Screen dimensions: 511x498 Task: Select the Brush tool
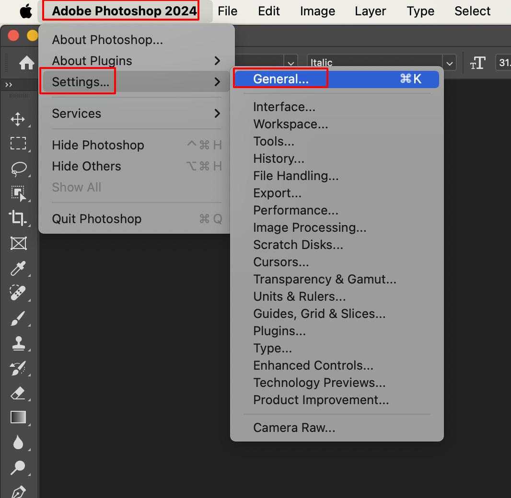tap(18, 318)
